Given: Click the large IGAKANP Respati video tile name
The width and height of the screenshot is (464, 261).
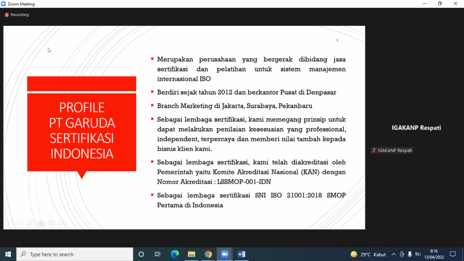Looking at the screenshot, I should [416, 128].
